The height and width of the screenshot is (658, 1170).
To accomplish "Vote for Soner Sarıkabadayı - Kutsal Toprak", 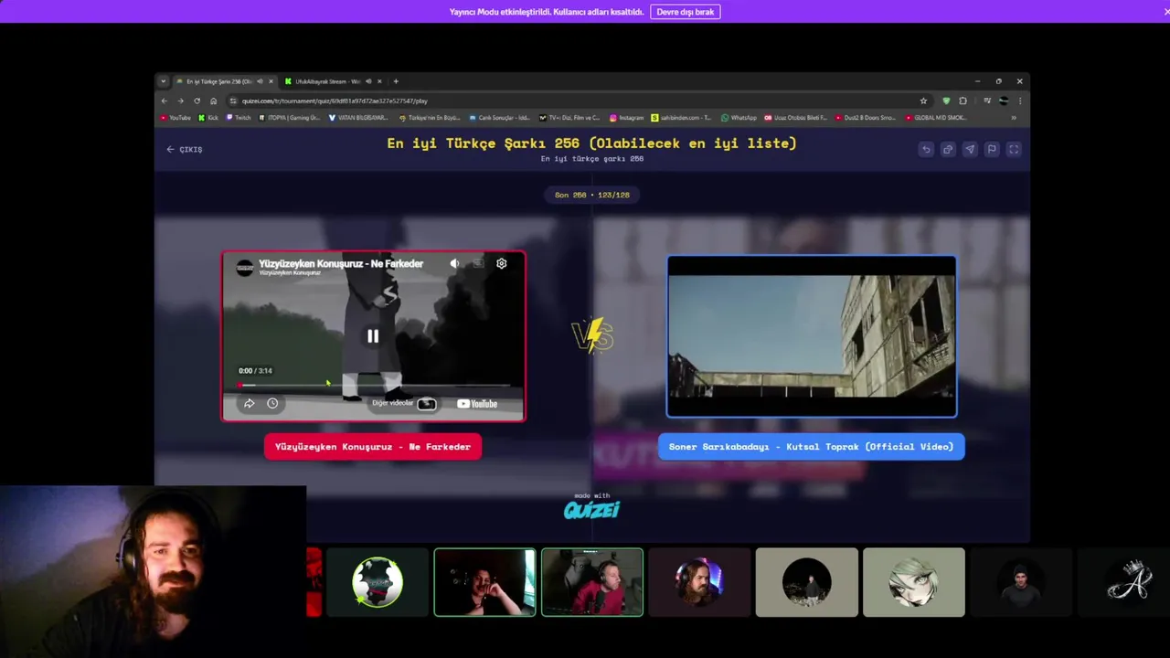I will pos(811,447).
